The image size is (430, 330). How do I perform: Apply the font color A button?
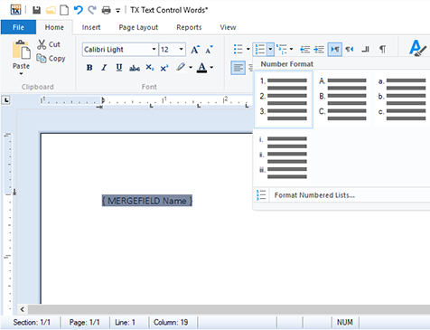tap(201, 68)
